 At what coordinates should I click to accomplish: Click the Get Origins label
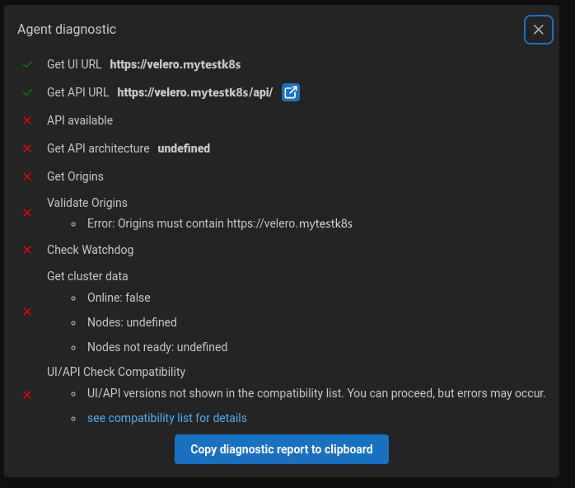(75, 176)
